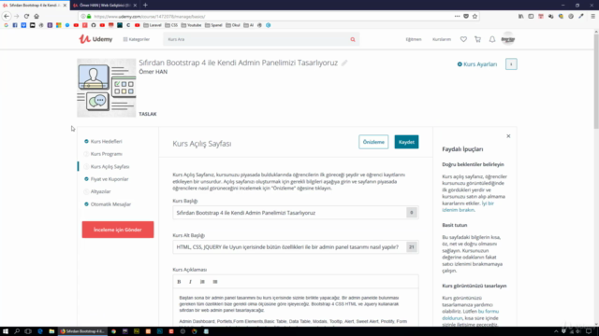Open the Okul bookmarks folder
This screenshot has height=336, width=599.
click(x=233, y=25)
